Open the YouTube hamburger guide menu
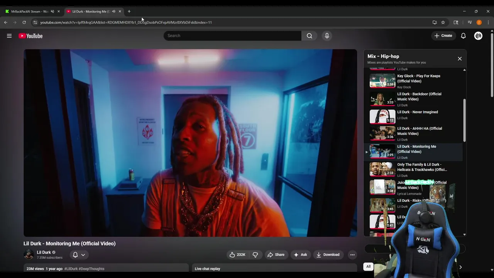This screenshot has height=278, width=494. 9,36
